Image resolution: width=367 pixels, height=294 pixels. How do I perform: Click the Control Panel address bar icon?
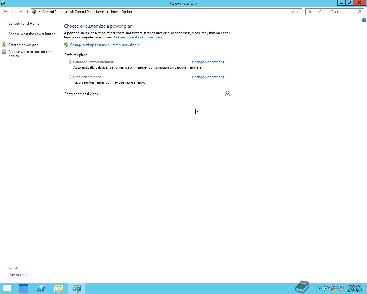34,12
